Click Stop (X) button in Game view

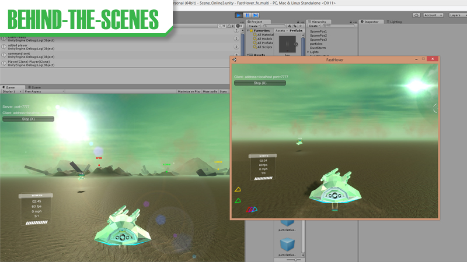tap(28, 119)
